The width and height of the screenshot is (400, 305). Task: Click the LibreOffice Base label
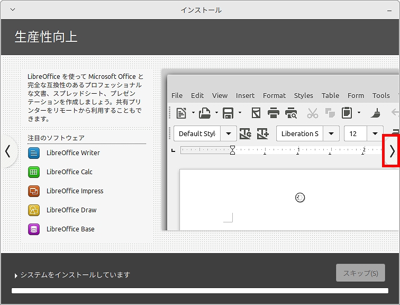point(70,229)
